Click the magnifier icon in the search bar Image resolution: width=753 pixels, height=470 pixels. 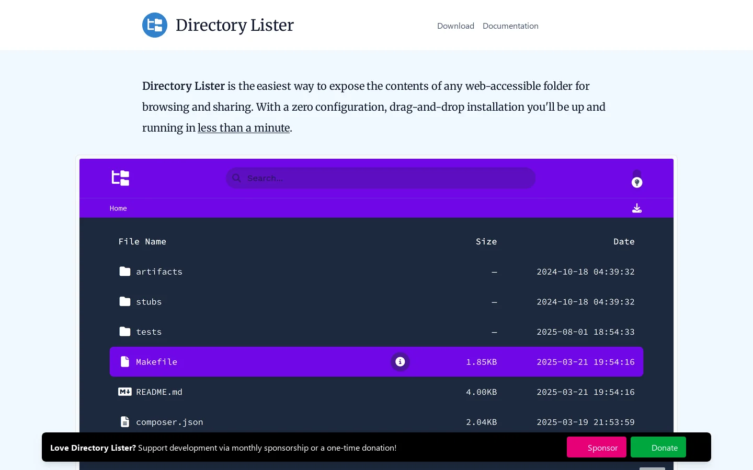(236, 178)
